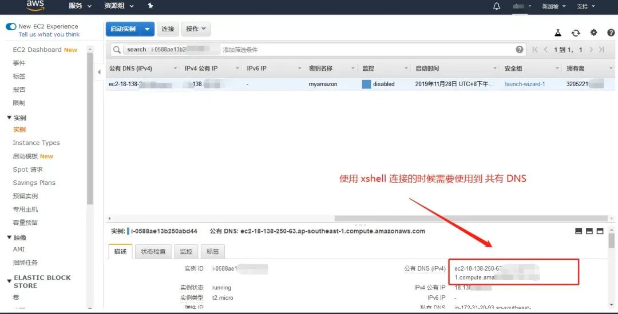
Task: Open 事件 in sidebar
Action: click(19, 63)
